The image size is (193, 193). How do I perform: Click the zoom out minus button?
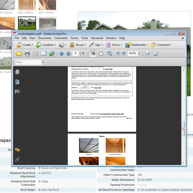pyautogui.click(x=118, y=53)
